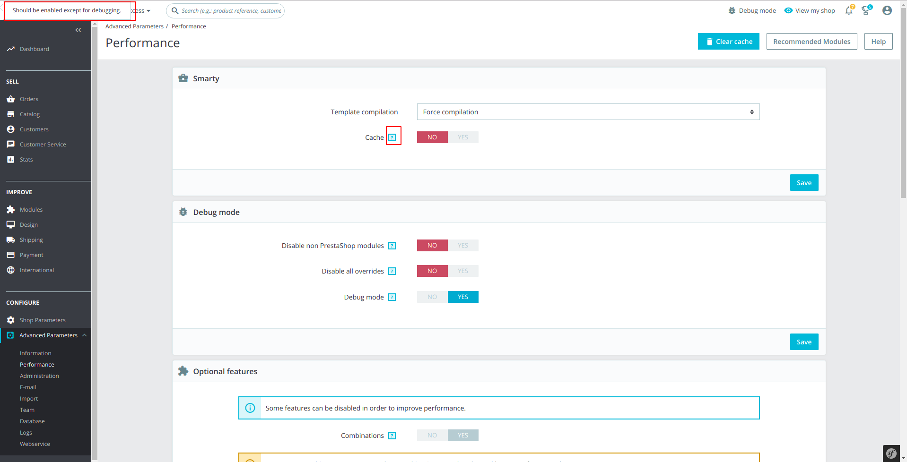Set Cache toggle to YES
907x462 pixels.
(x=463, y=137)
